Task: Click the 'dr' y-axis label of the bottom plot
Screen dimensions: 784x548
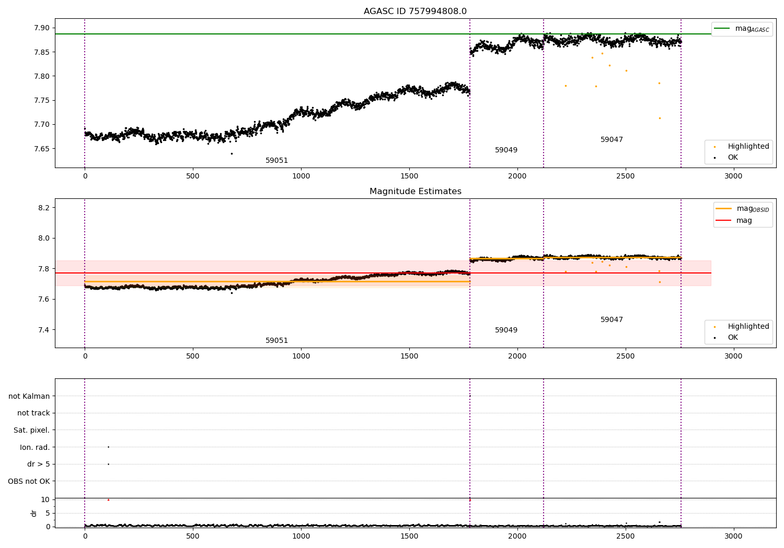Action: [34, 514]
